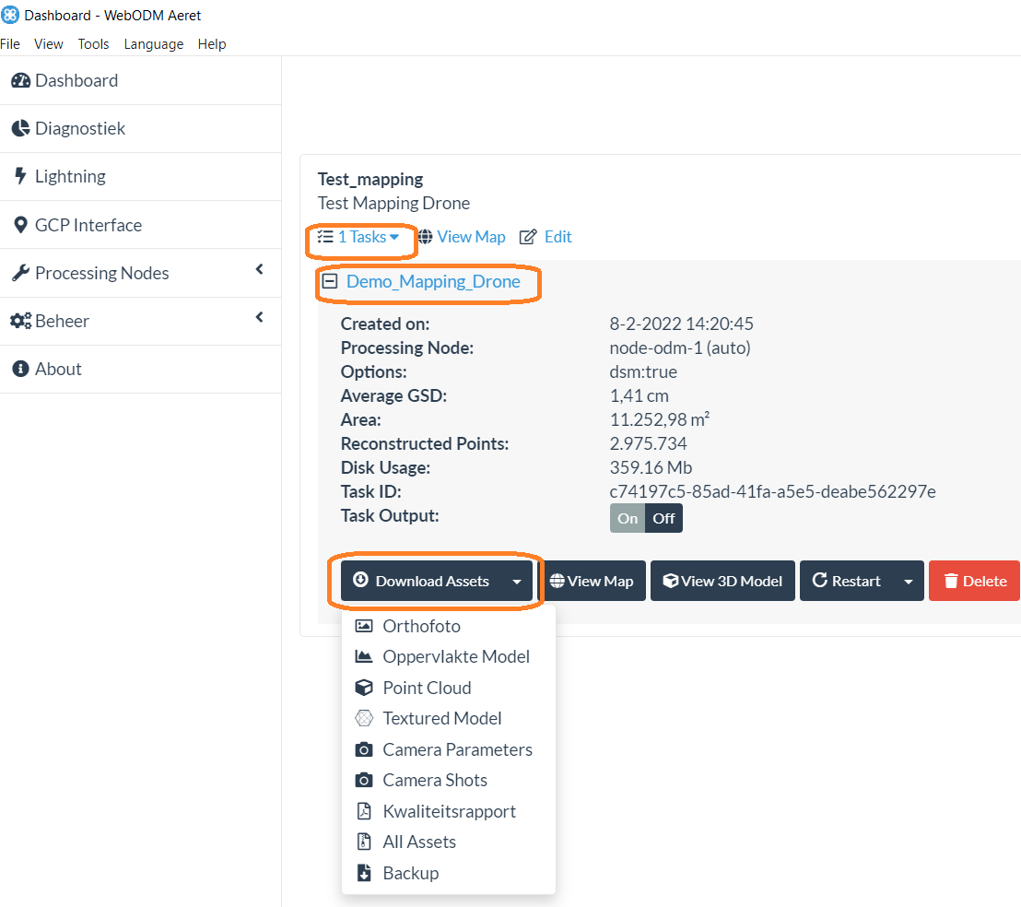Image resolution: width=1021 pixels, height=907 pixels.
Task: Select Camera Parameters download option
Action: (457, 749)
